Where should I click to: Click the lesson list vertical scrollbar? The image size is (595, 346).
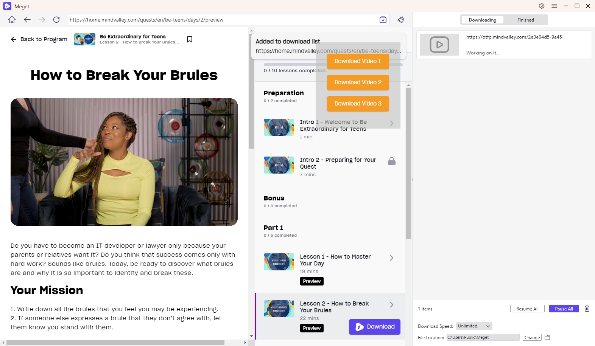click(408, 163)
